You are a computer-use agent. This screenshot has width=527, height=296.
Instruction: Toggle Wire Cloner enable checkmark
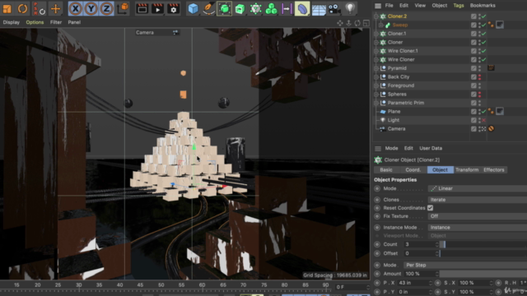(484, 59)
